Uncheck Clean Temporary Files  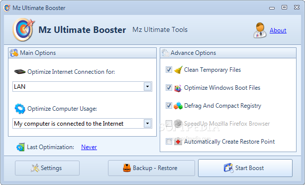pyautogui.click(x=169, y=70)
